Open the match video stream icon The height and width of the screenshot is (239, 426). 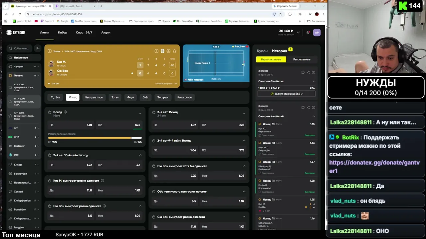coord(156,51)
